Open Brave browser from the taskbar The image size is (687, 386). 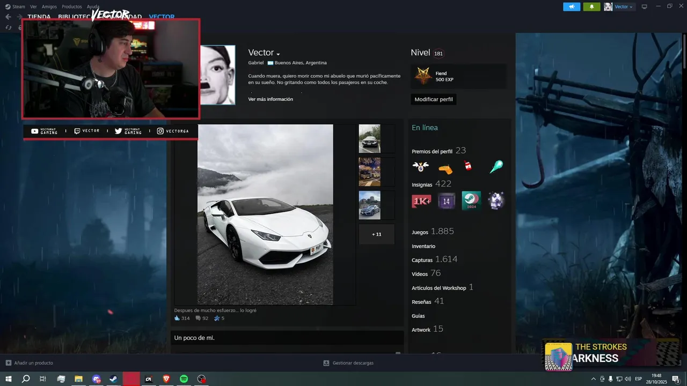166,379
